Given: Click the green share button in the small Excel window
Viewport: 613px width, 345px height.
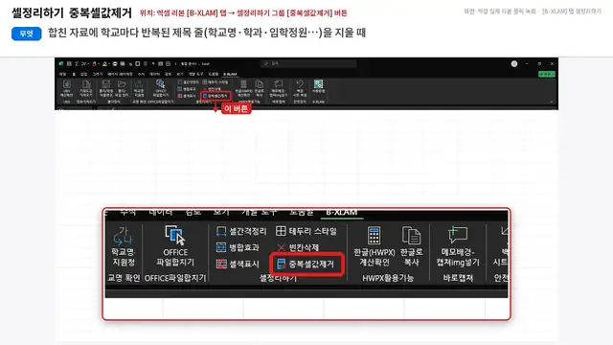Looking at the screenshot, I should click(x=547, y=74).
